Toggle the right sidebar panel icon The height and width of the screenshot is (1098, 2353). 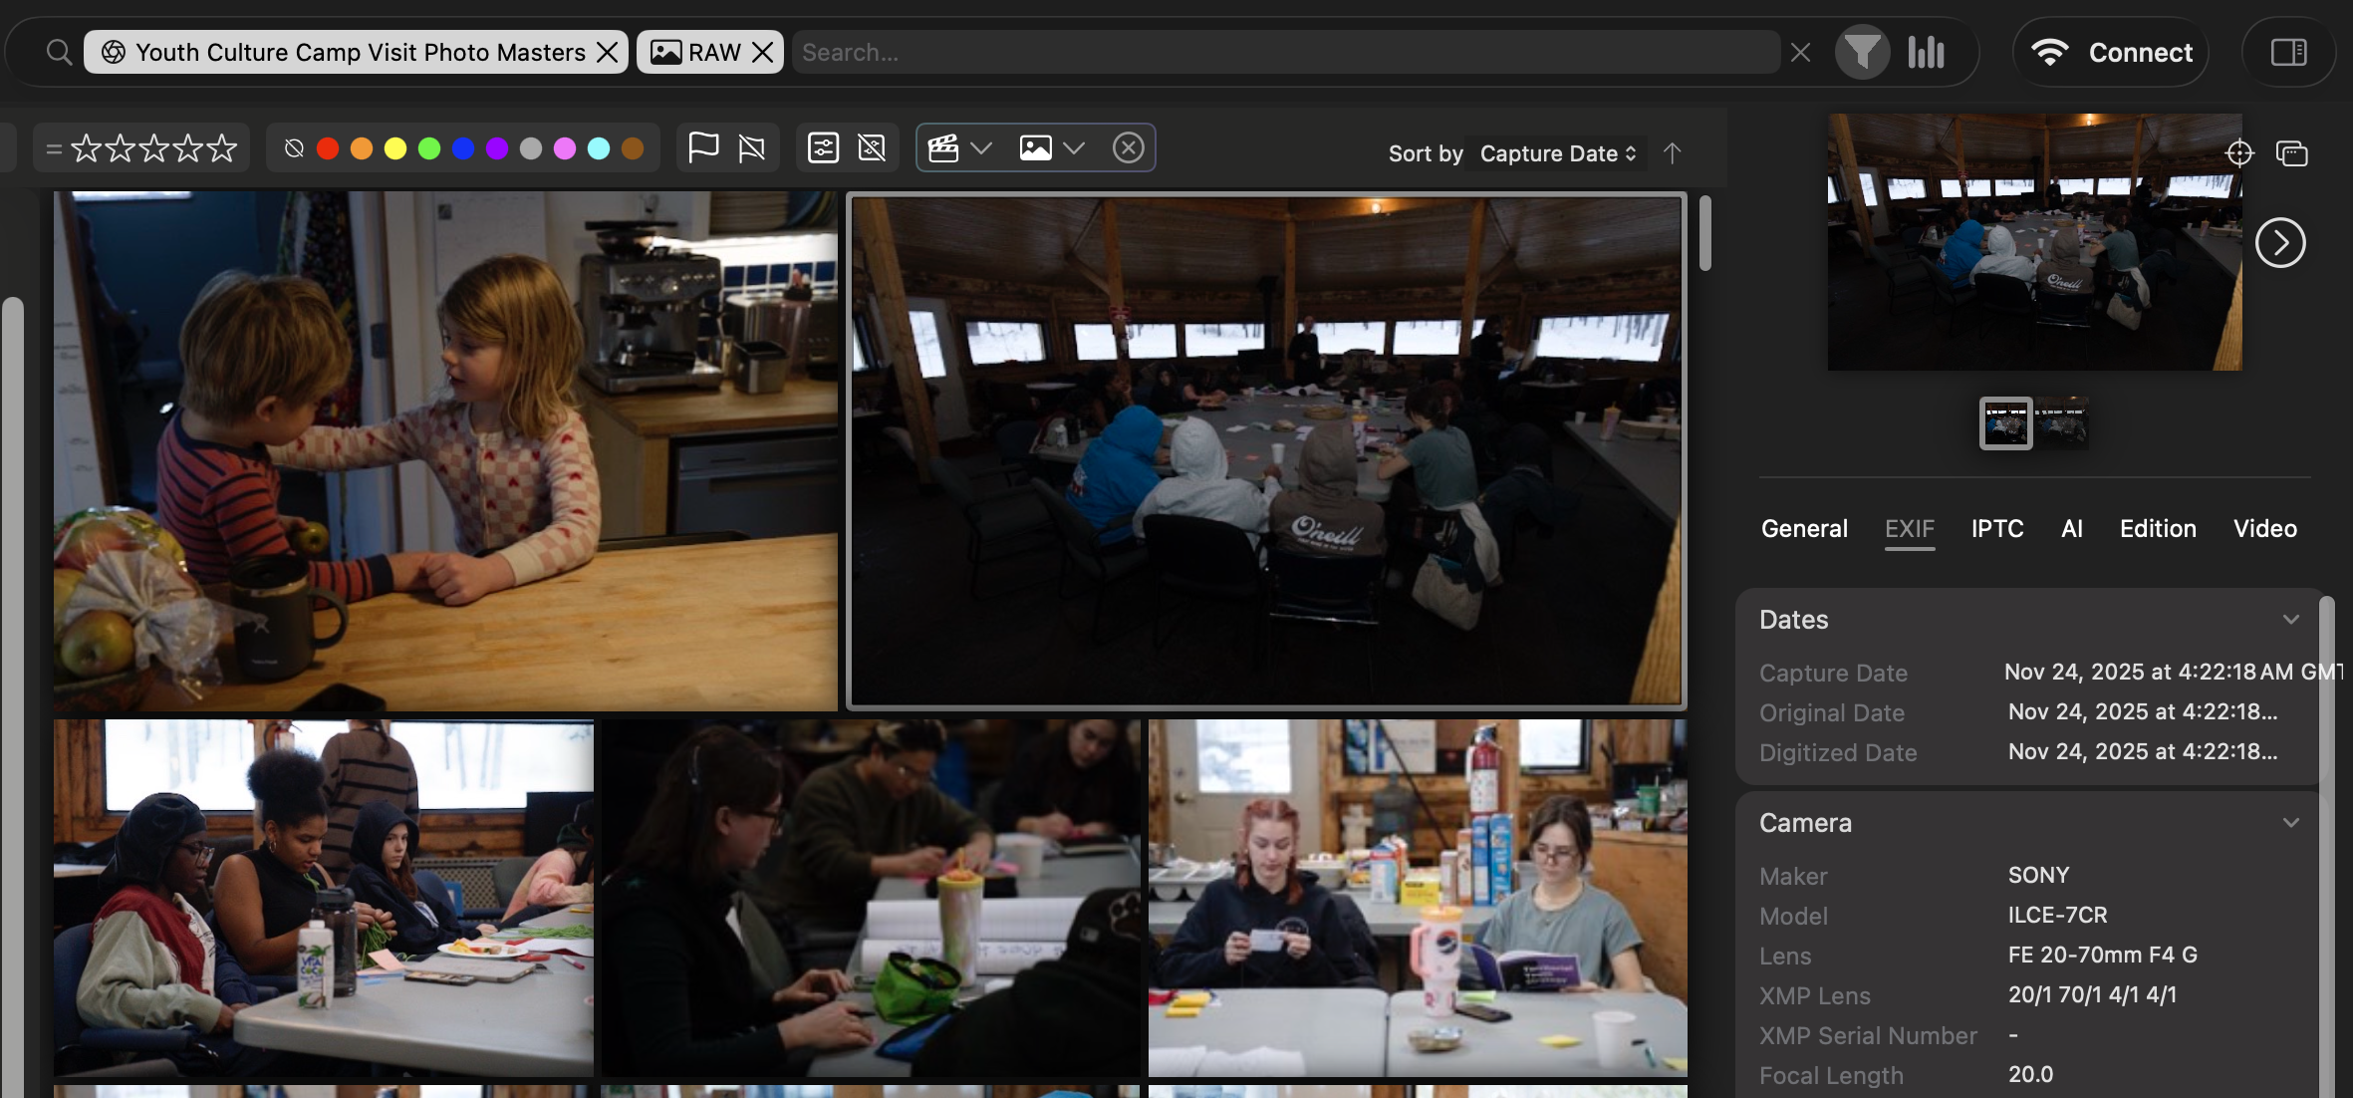pos(2288,52)
